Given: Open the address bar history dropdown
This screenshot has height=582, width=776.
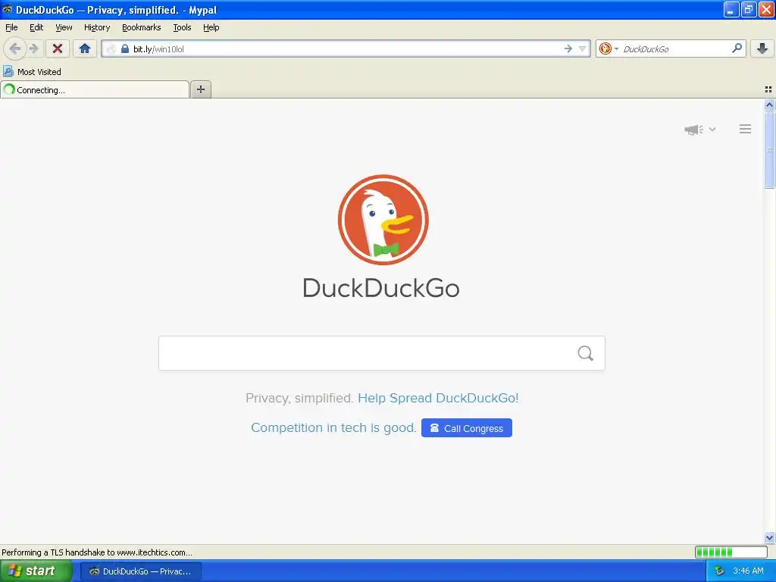Looking at the screenshot, I should [583, 48].
